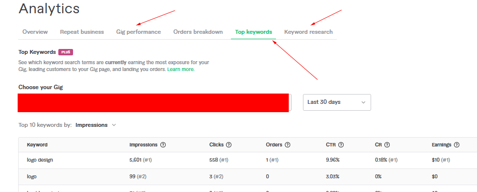
Task: Click the Analytics page heading
Action: (49, 8)
